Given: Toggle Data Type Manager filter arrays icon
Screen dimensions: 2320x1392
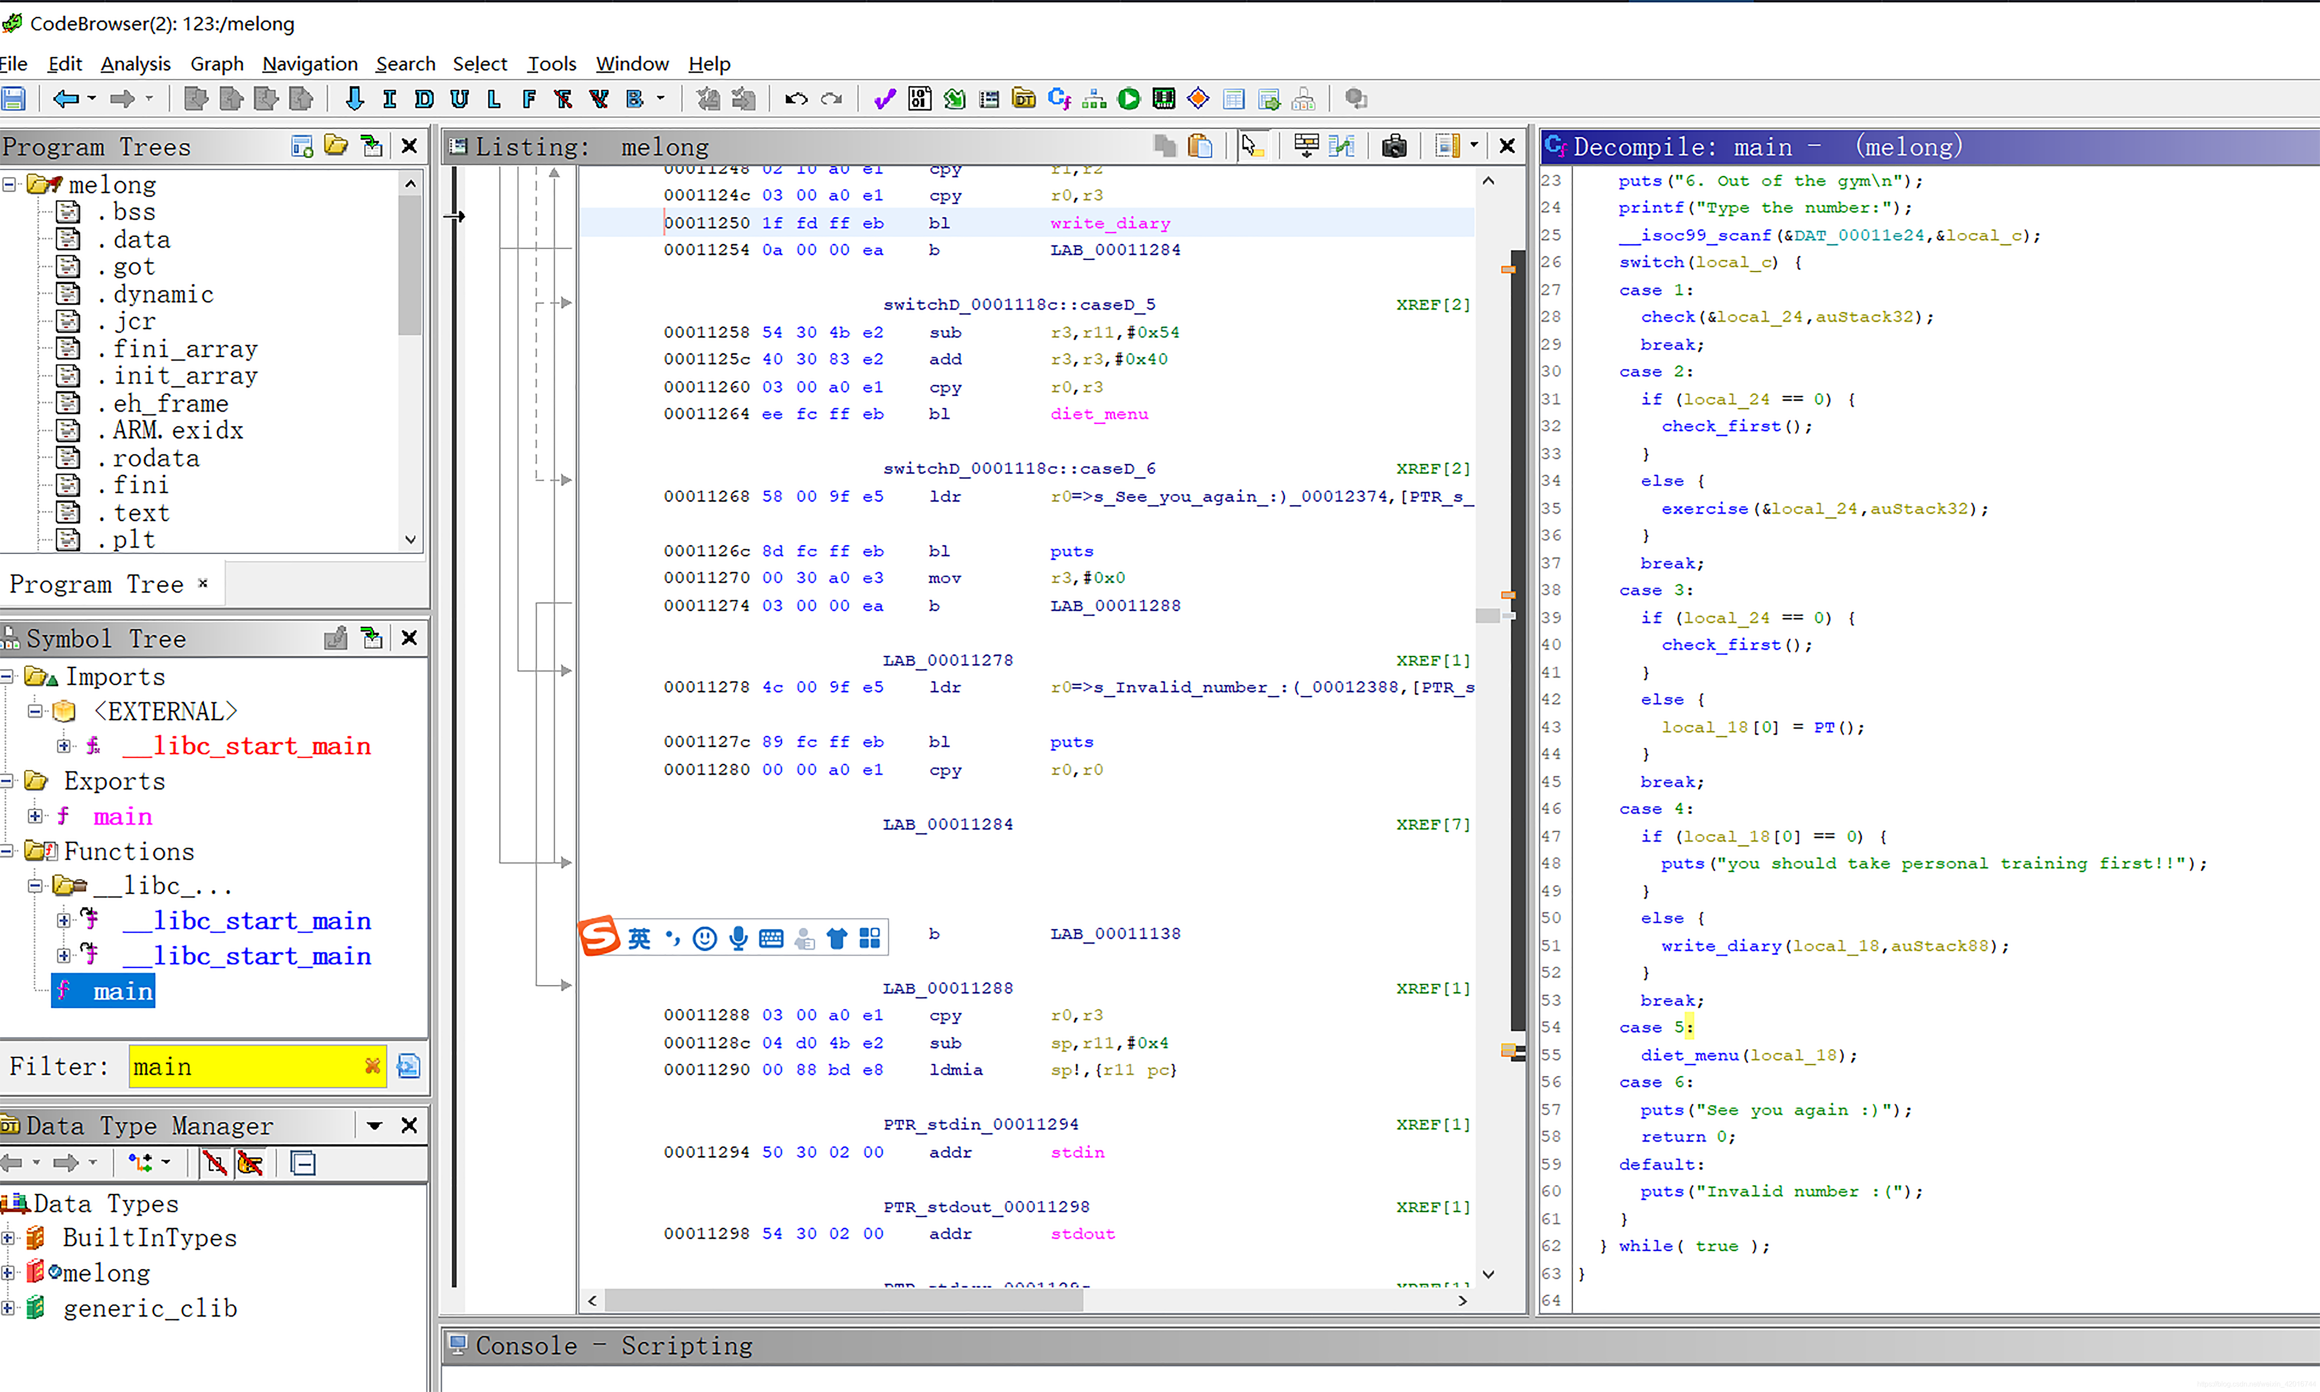Looking at the screenshot, I should pyautogui.click(x=215, y=1163).
